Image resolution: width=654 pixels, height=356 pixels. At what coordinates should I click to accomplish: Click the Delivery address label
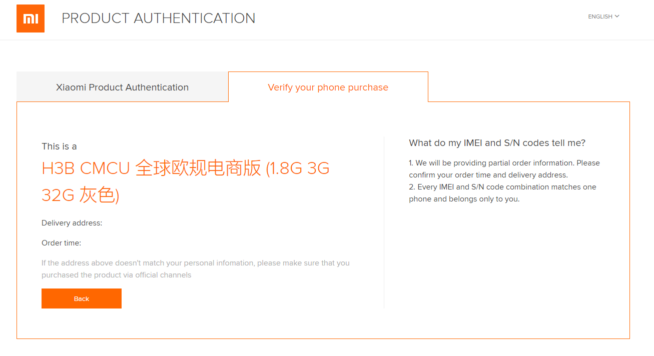tap(72, 223)
